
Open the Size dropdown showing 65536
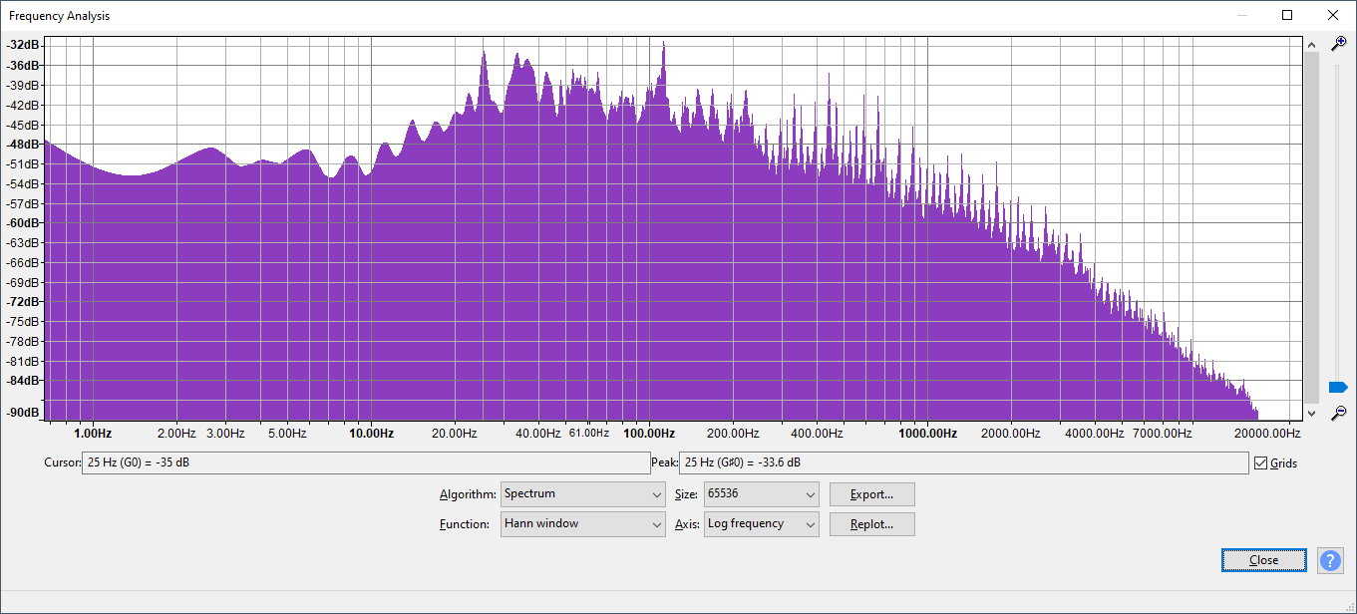pyautogui.click(x=761, y=494)
